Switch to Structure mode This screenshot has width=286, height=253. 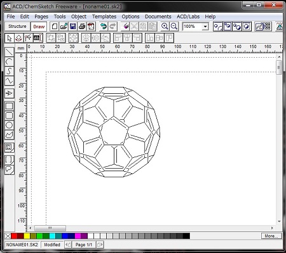tap(17, 27)
